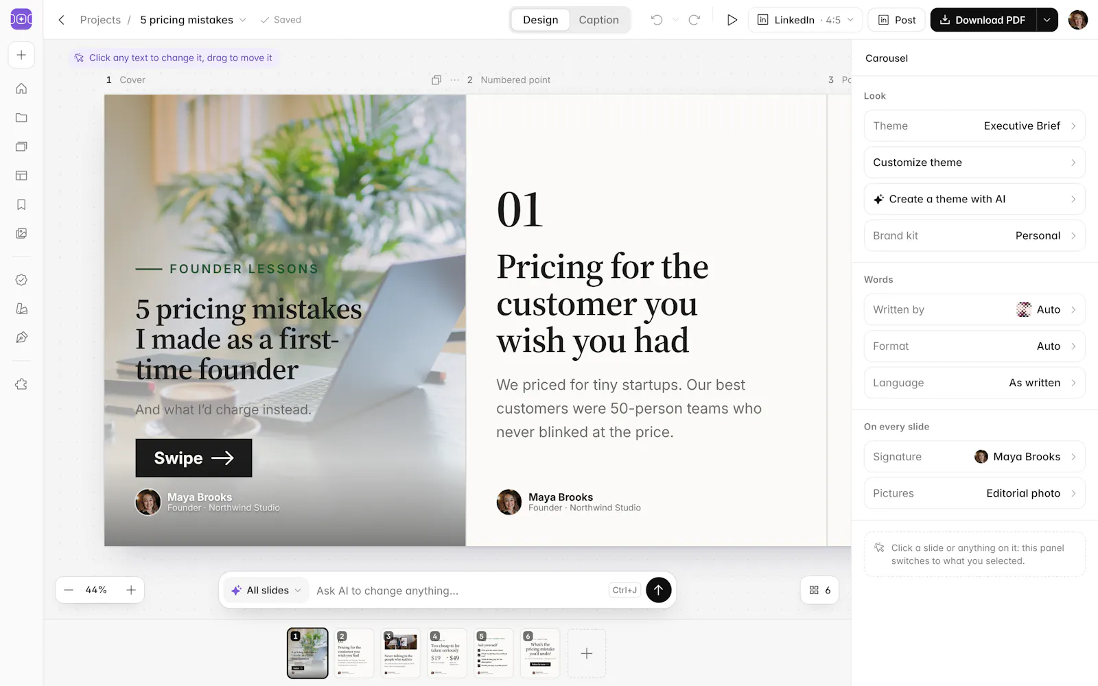
Task: Open the Theme Executive Brief setting
Action: tap(974, 126)
